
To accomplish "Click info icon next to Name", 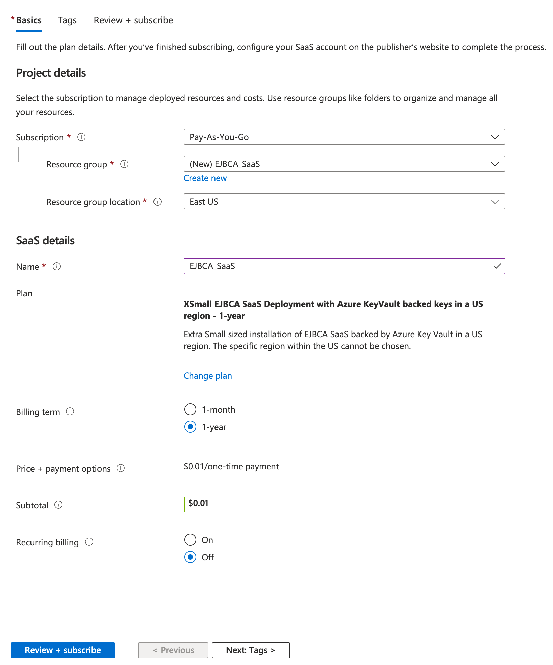I will 57,266.
